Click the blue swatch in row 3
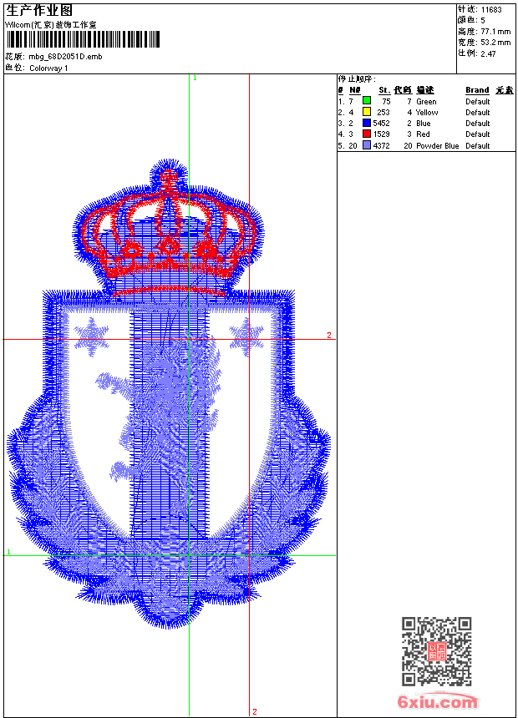Screen dimensions: 518x718 pos(367,123)
